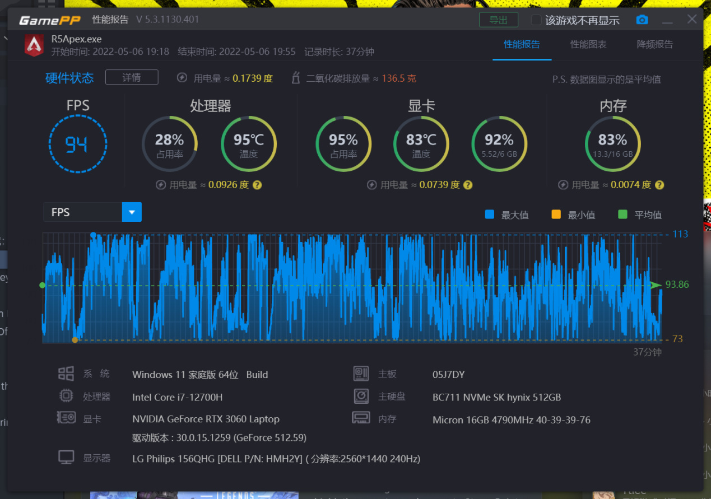
Task: Switch to the 性能图表 tab
Action: tap(588, 44)
